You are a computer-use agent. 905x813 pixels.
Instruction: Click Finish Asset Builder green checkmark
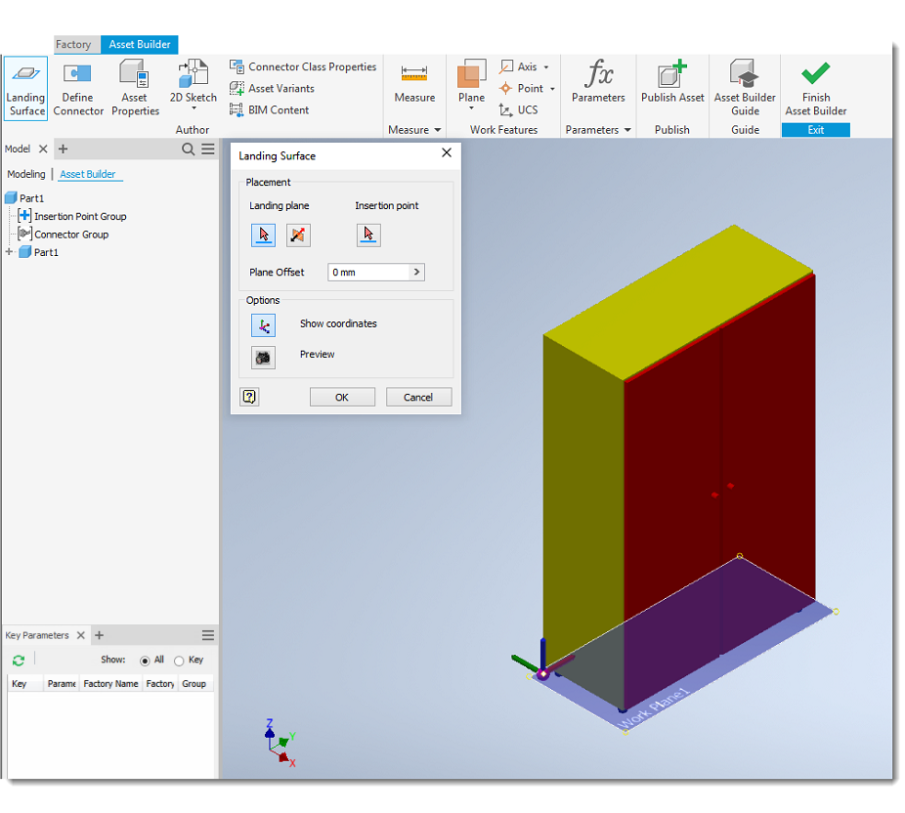814,73
